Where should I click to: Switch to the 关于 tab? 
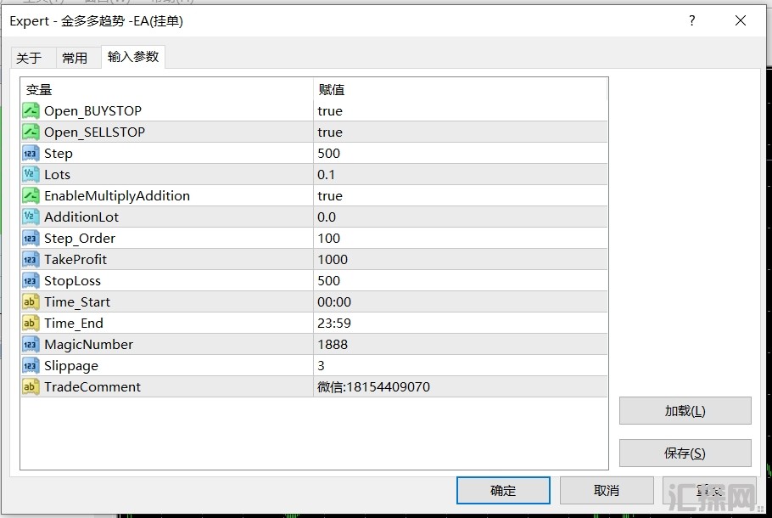click(x=29, y=58)
